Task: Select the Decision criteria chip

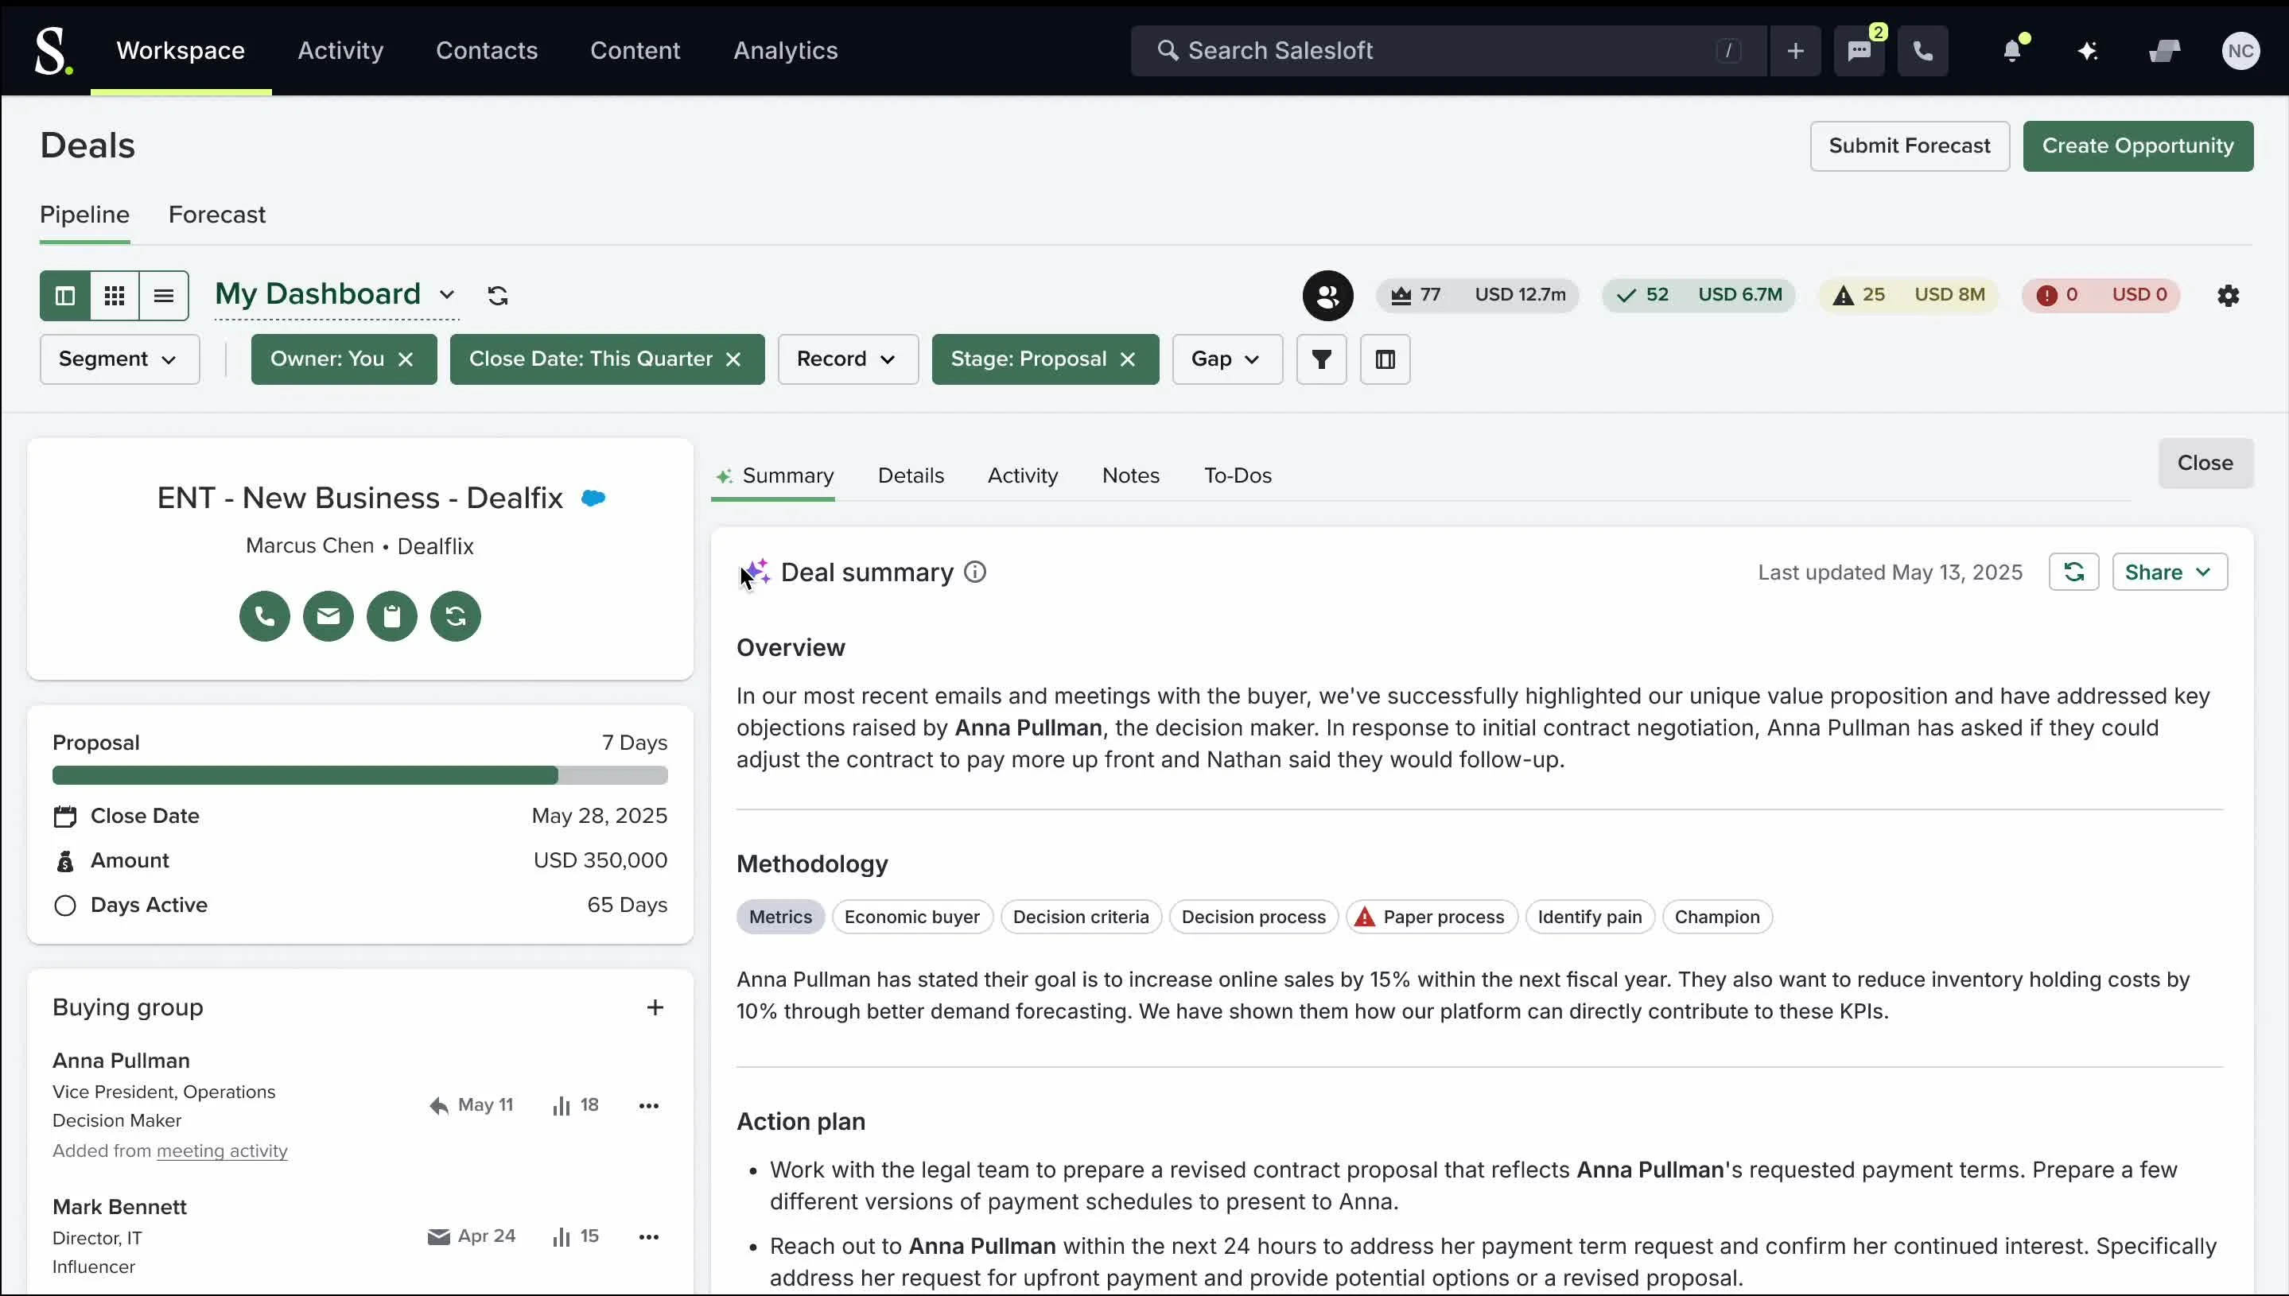Action: 1081,916
